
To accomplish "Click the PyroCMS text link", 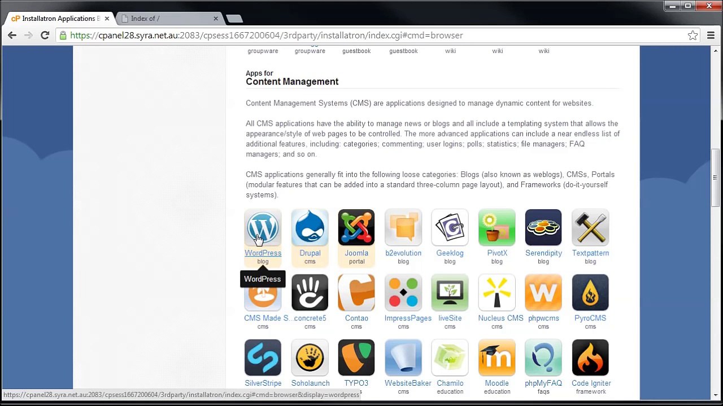I will pyautogui.click(x=590, y=318).
